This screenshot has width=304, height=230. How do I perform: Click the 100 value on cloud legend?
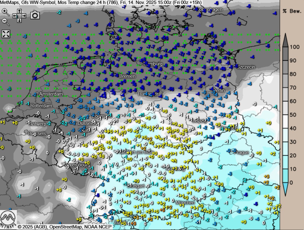[294, 47]
